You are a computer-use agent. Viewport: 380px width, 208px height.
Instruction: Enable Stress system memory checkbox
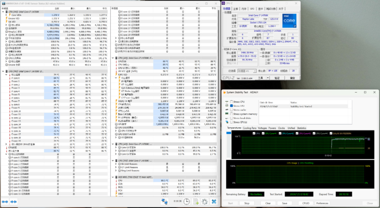coord(231,114)
